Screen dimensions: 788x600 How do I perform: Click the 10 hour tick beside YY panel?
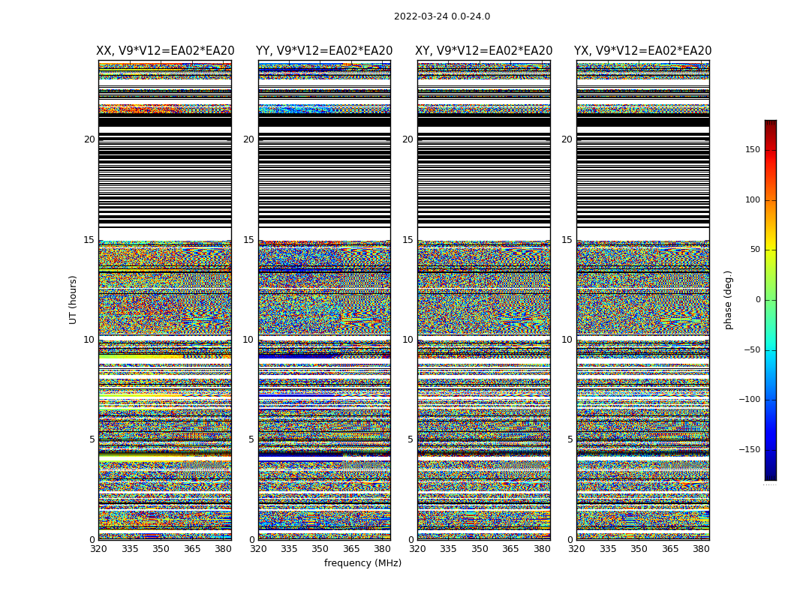[248, 340]
